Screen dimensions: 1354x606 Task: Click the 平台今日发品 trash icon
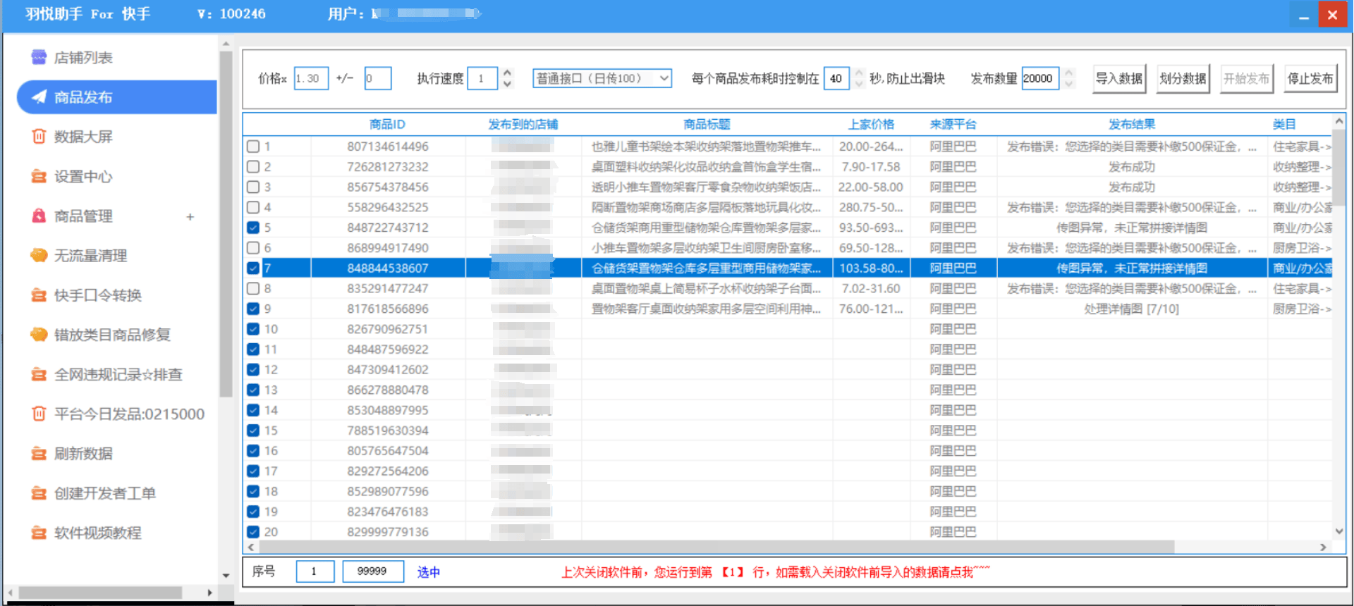[x=39, y=414]
